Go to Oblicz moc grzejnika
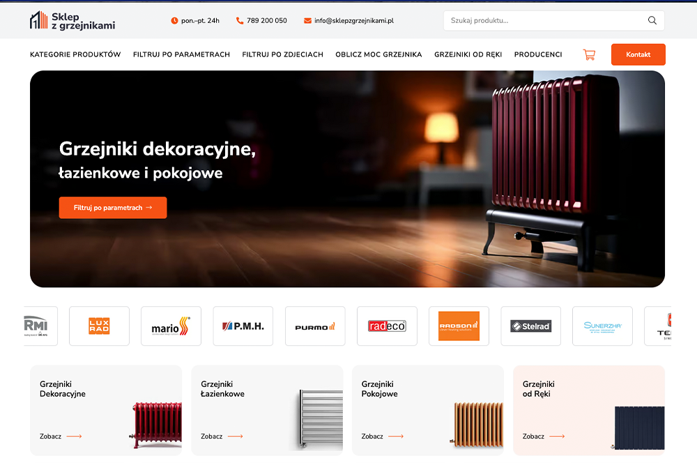 tap(378, 54)
